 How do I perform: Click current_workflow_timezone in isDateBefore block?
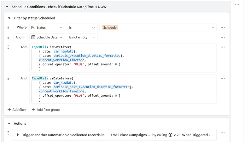click(x=62, y=91)
